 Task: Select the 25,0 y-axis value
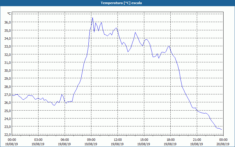8,111
